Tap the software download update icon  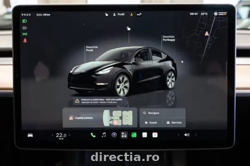pos(131,15)
